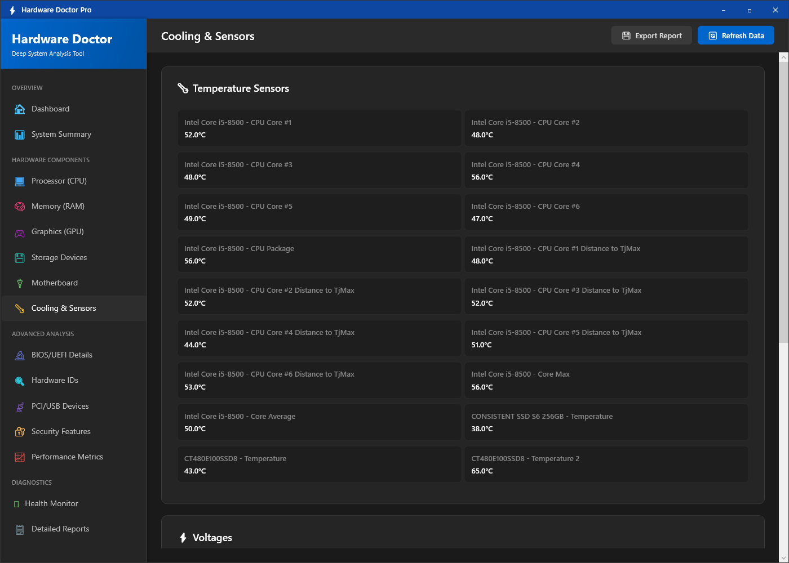
Task: Go to System Summary page
Action: (74, 135)
